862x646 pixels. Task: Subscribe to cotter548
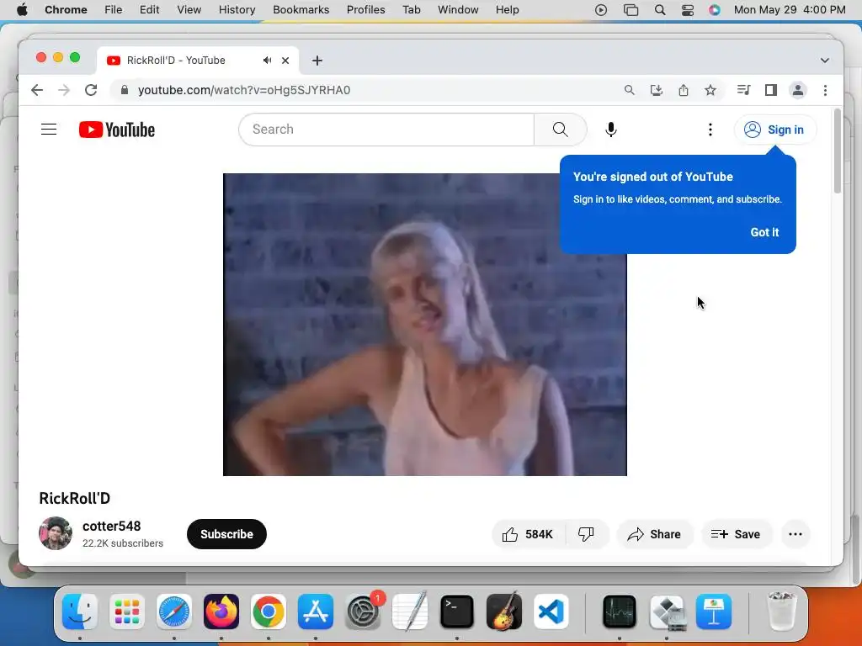point(226,534)
